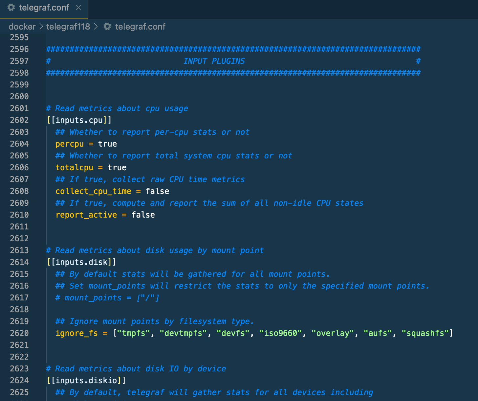Screen dimensions: 478x401
Task: Click the true value of totalcpu
Action: [x=117, y=168]
